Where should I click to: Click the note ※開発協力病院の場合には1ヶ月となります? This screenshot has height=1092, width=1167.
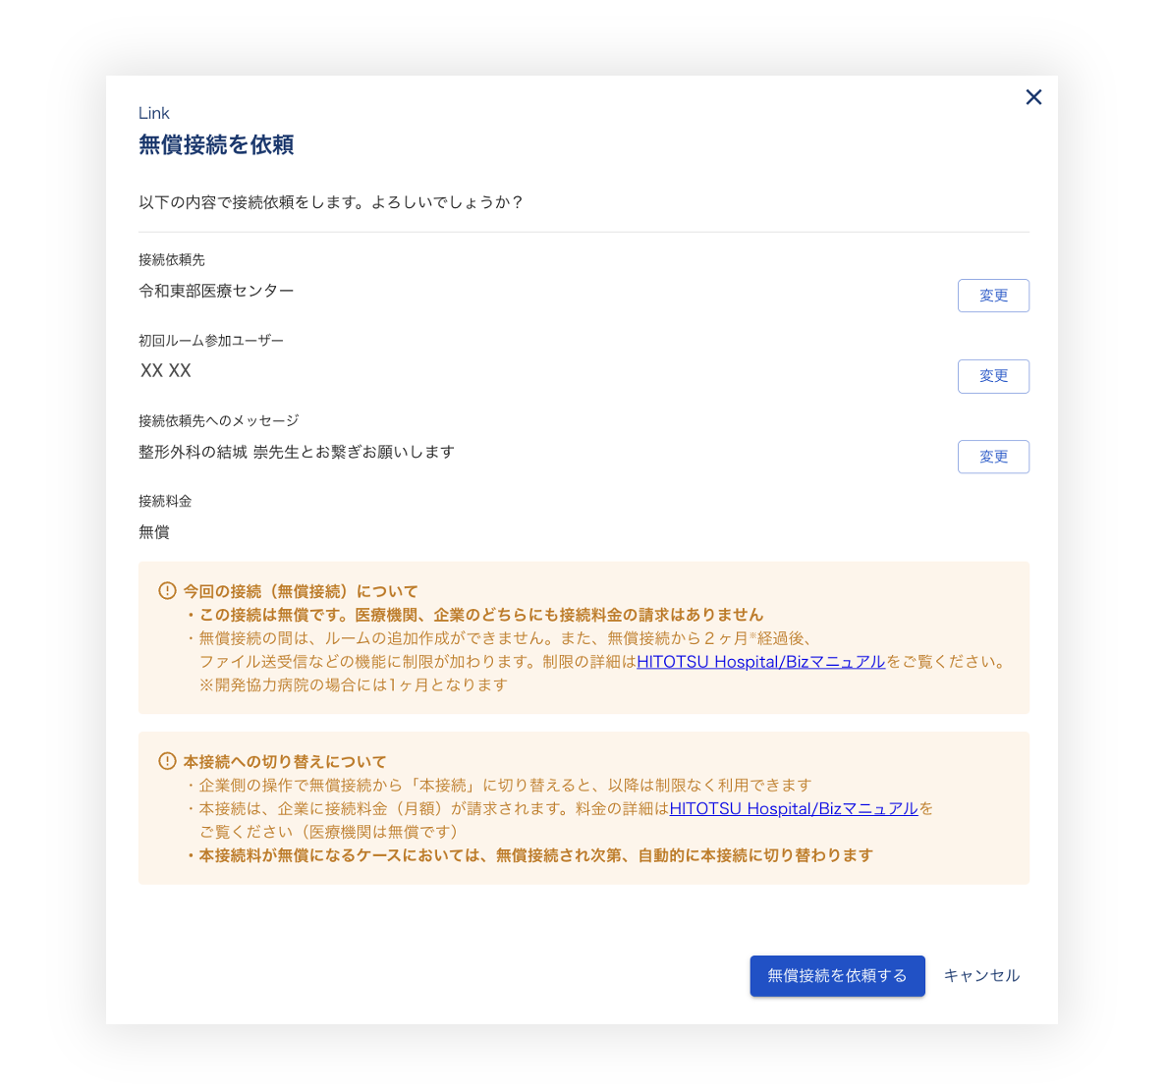tap(354, 684)
